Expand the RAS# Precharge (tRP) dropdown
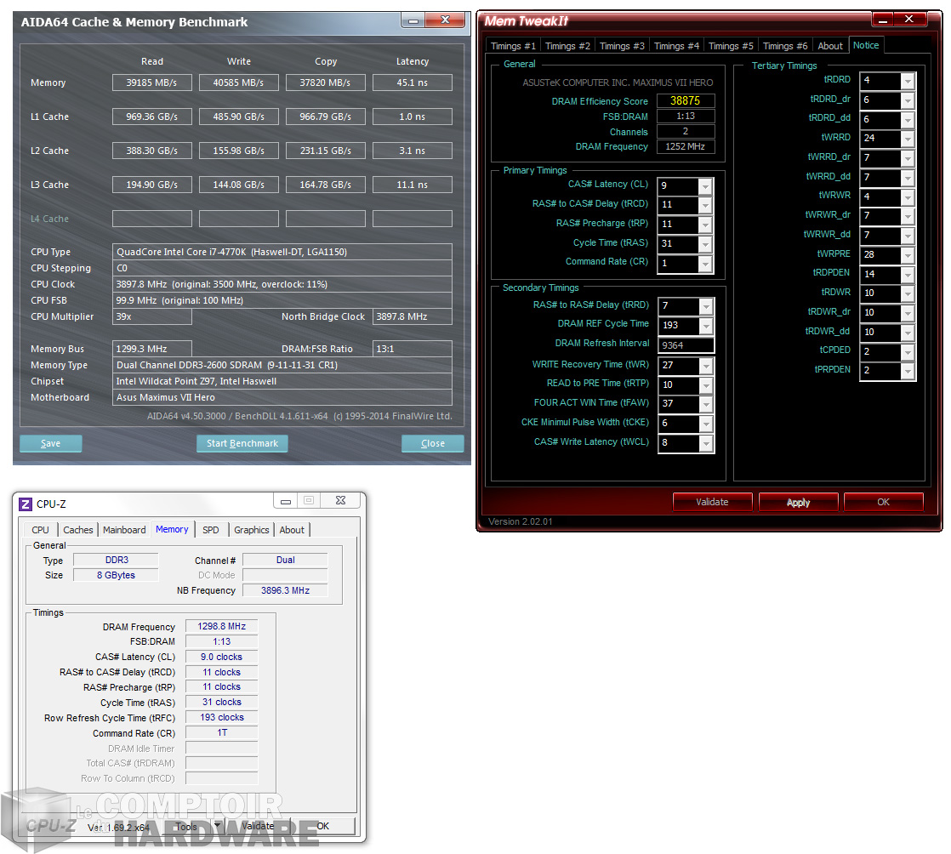The height and width of the screenshot is (854, 951). pyautogui.click(x=705, y=225)
